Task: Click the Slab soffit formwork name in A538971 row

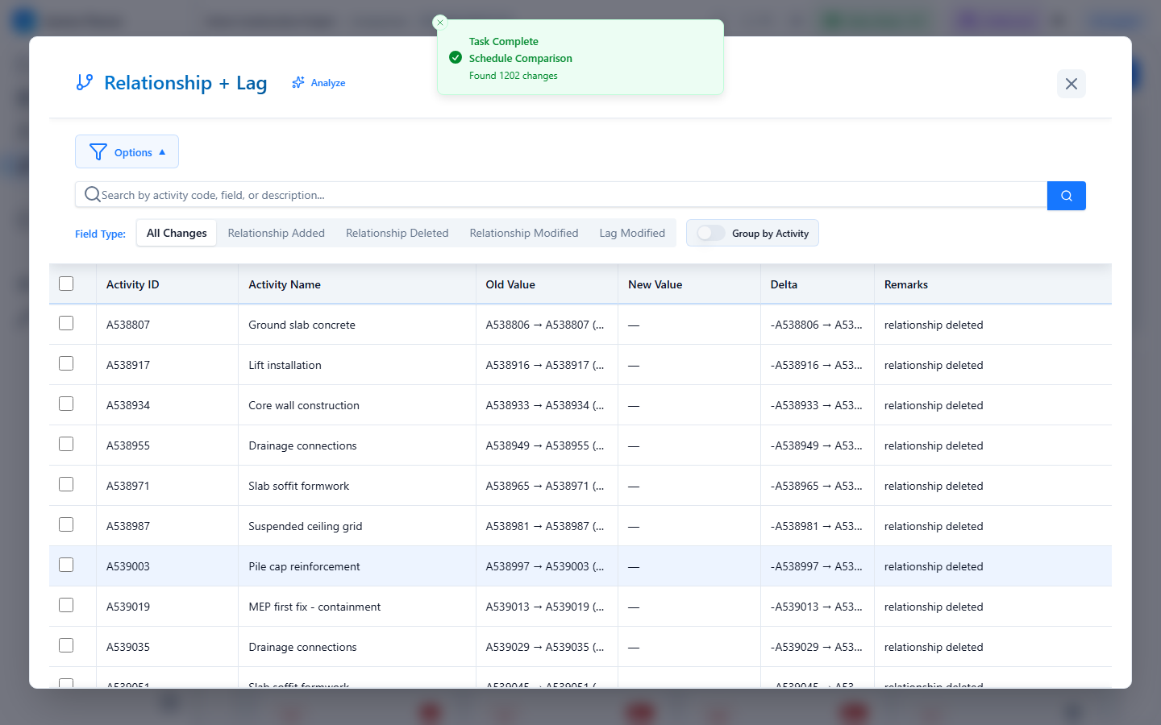Action: (x=299, y=486)
